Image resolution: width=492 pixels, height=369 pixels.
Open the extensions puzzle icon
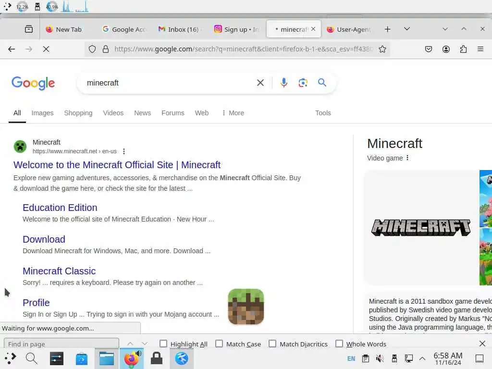[463, 49]
